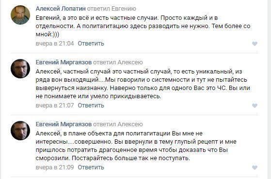271x179 pixels.
Task: Click 'ответил Евгению' reply reference
Action: 112,9
